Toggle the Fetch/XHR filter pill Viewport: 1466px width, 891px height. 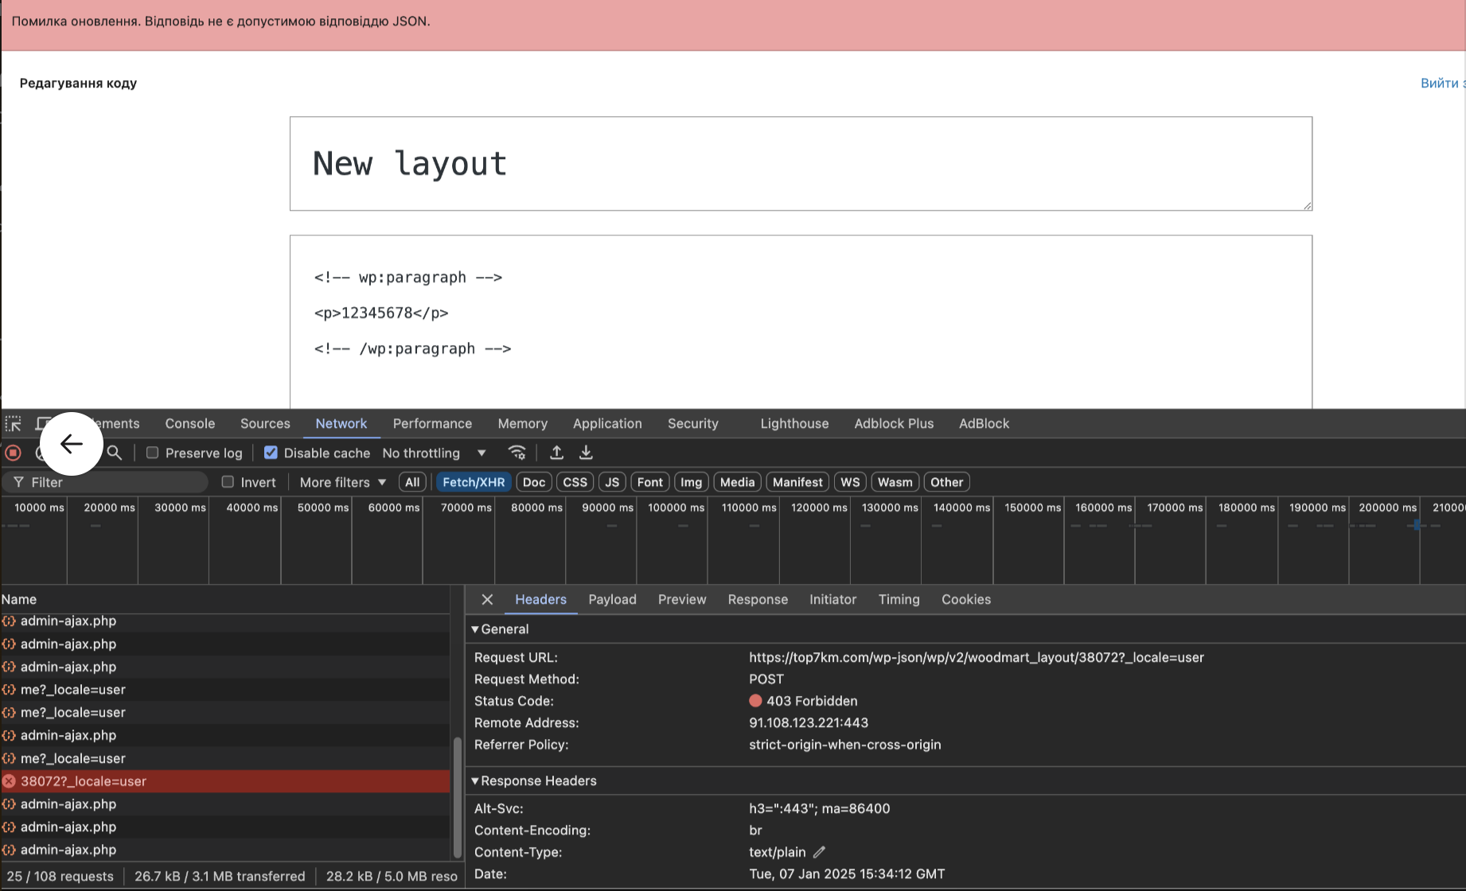pos(474,482)
